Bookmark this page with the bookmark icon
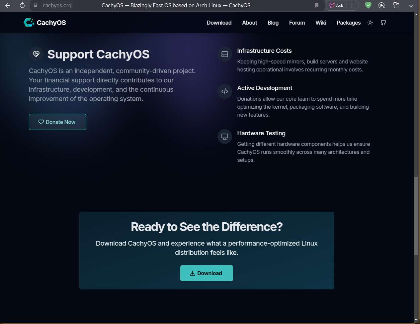The height and width of the screenshot is (324, 420). 317,5
